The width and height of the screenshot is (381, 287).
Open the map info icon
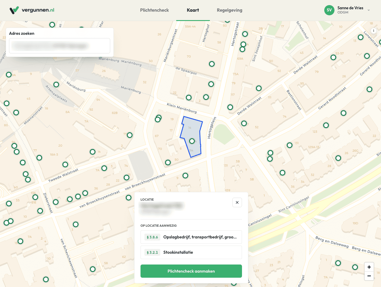[373, 31]
